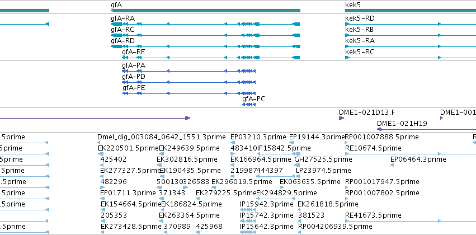
Task: View coding sequence gfA-PD
Action: coord(134,77)
